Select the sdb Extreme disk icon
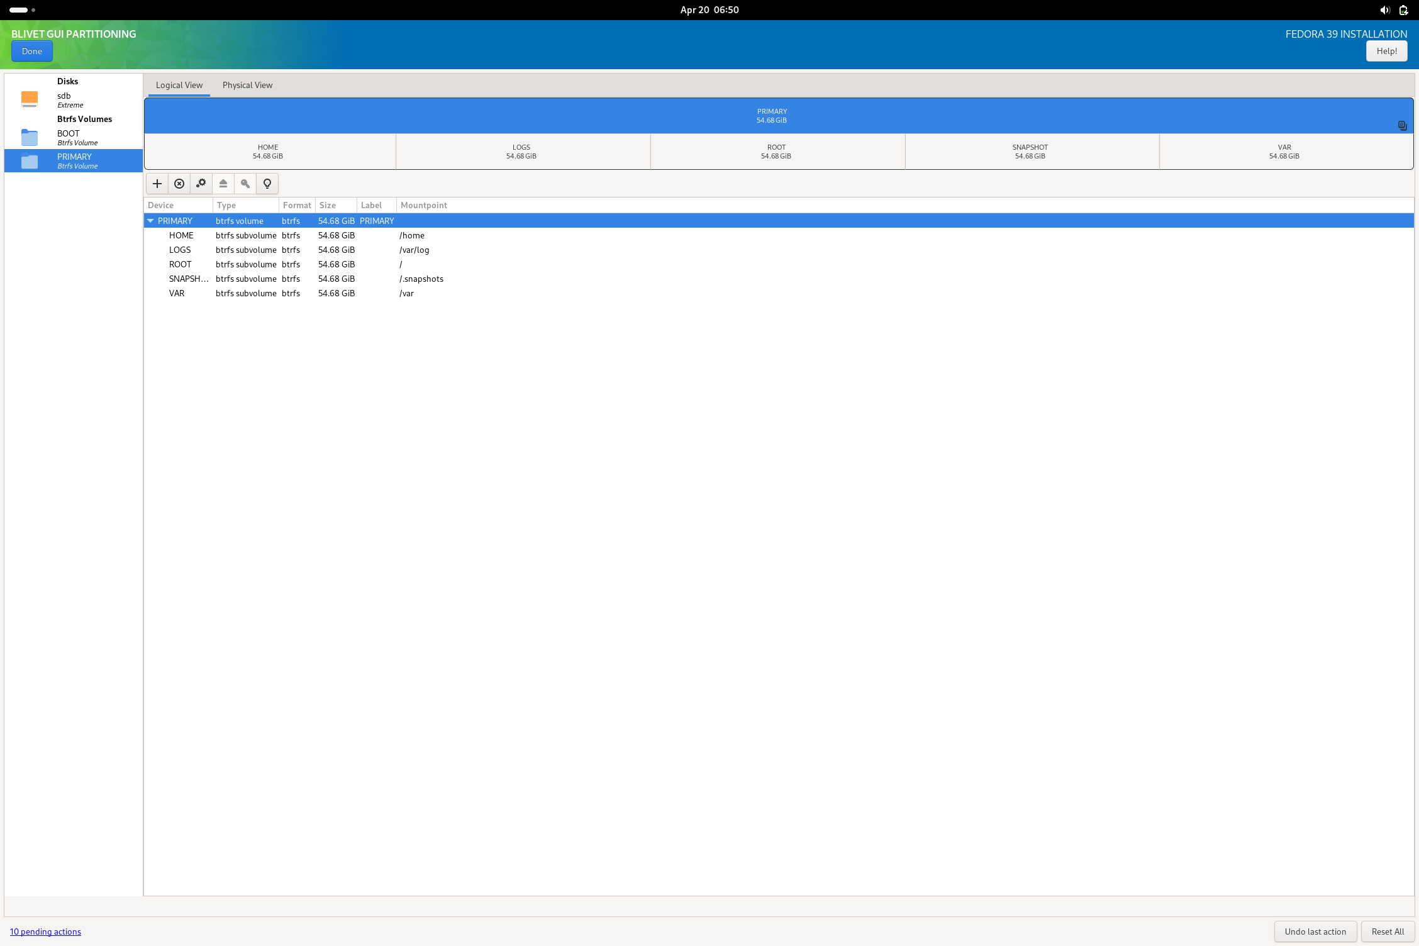 (x=29, y=99)
